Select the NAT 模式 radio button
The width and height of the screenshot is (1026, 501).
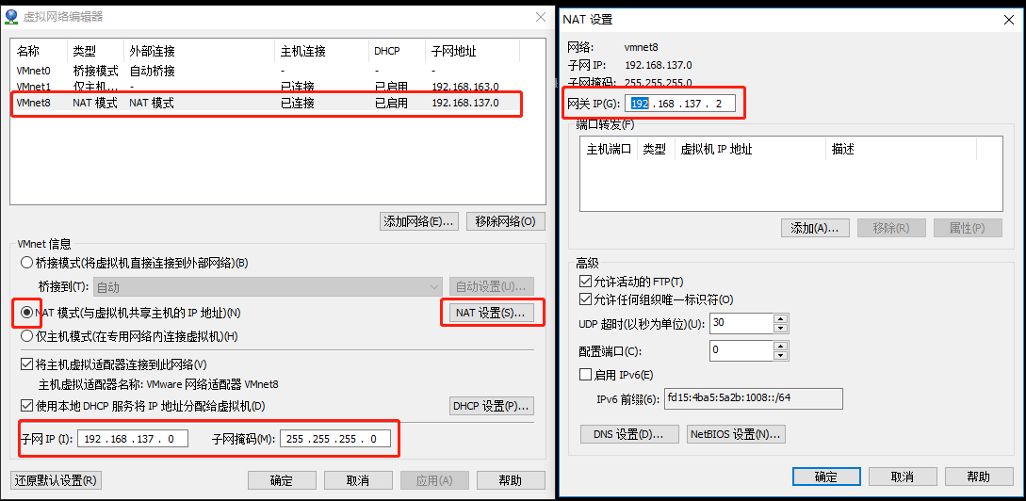[x=26, y=314]
